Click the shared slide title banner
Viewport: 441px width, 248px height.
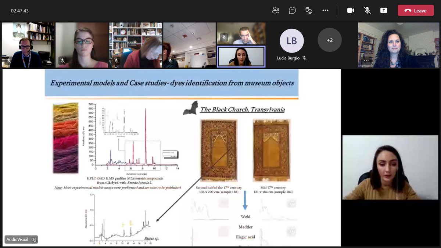(172, 83)
